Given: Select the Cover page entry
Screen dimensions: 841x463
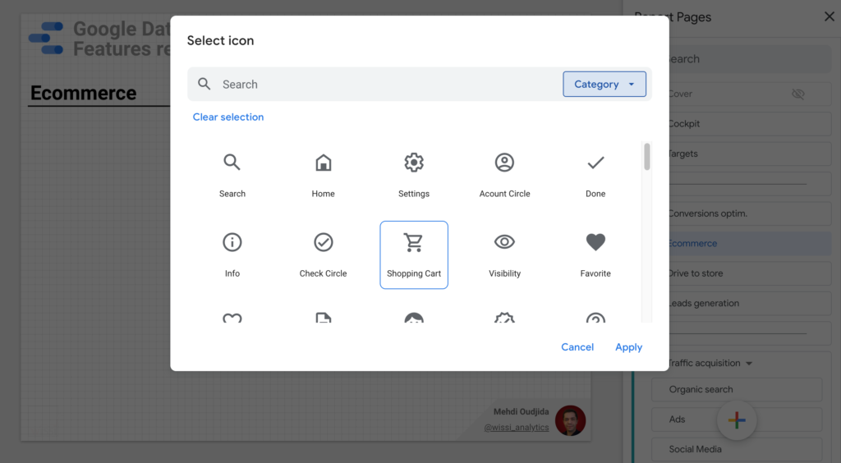Looking at the screenshot, I should pyautogui.click(x=750, y=94).
